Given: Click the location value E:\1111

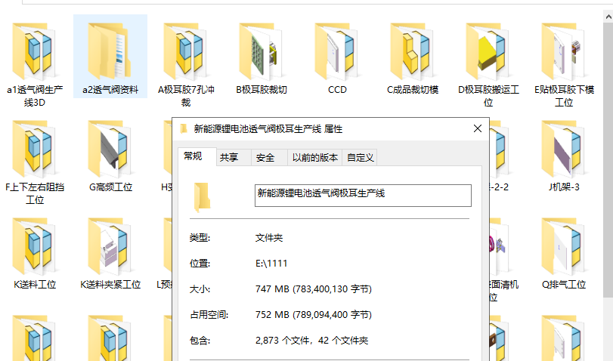Looking at the screenshot, I should (x=271, y=264).
